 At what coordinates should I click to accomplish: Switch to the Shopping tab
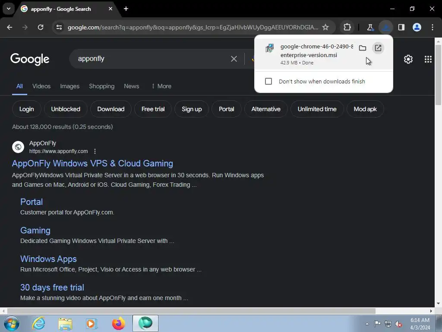click(102, 86)
